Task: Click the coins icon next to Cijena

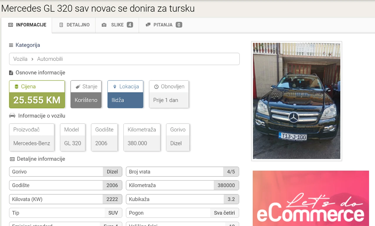Action: pos(17,87)
